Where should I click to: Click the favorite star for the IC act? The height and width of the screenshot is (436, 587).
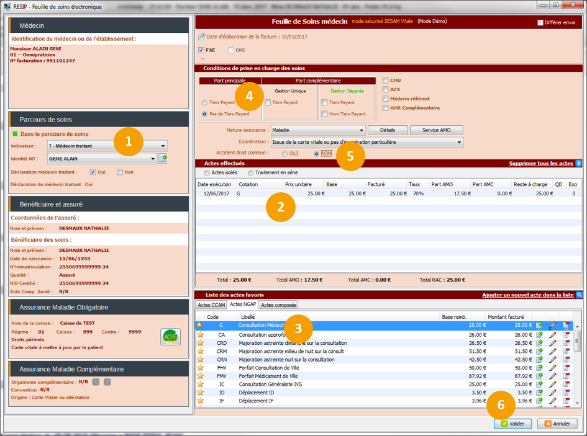(200, 385)
